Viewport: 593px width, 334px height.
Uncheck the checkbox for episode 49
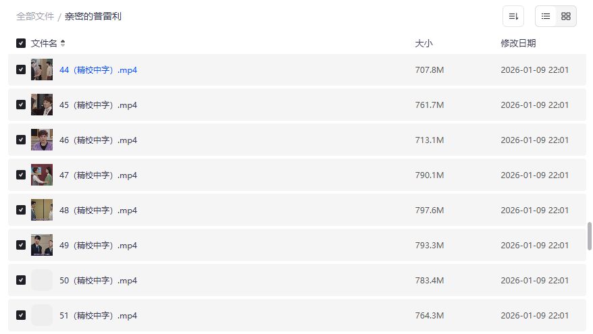pos(21,245)
